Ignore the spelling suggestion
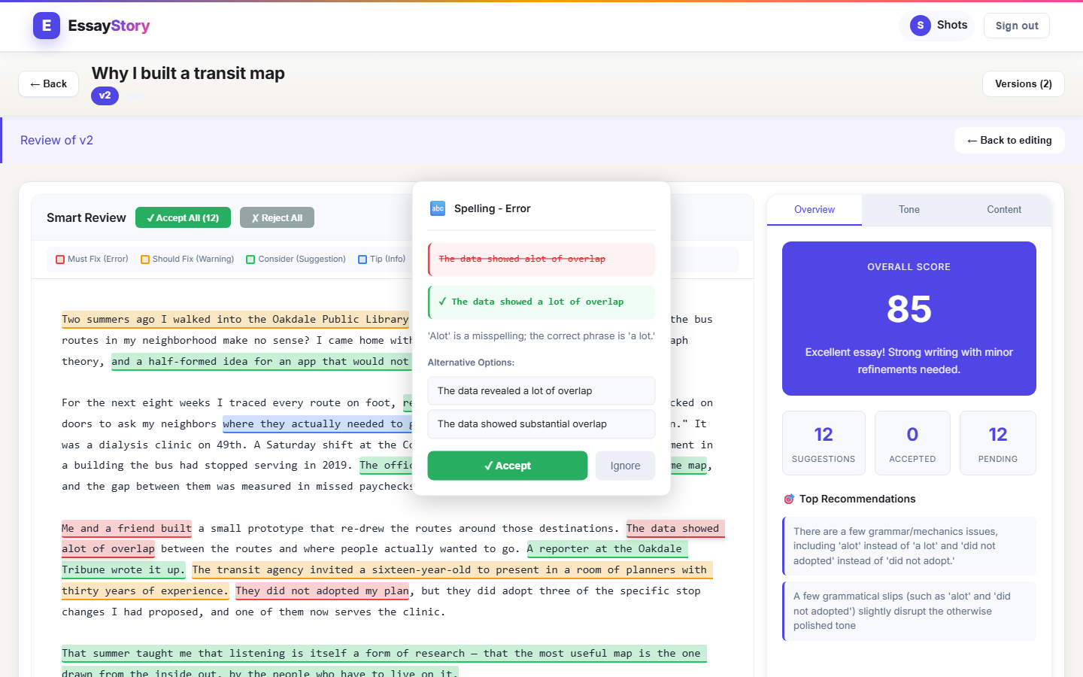This screenshot has height=677, width=1083. click(x=625, y=466)
